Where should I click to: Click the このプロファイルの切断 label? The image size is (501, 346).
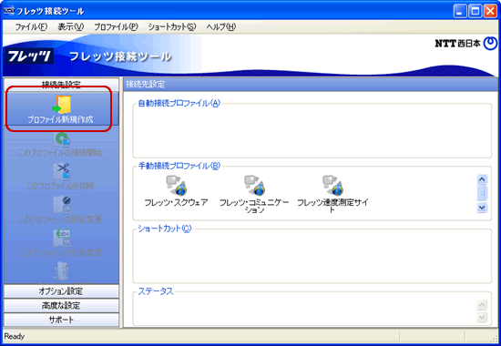[x=60, y=186]
